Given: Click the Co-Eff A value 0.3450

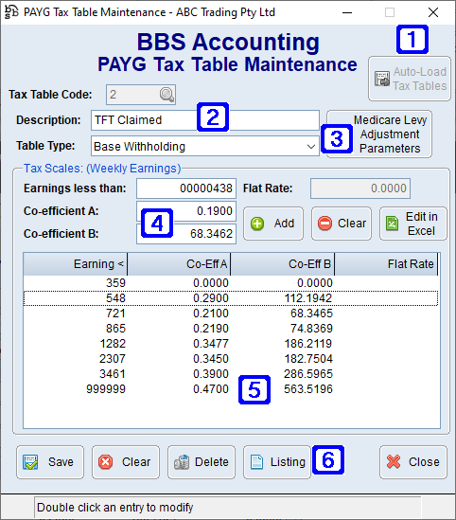Looking at the screenshot, I should 211,359.
